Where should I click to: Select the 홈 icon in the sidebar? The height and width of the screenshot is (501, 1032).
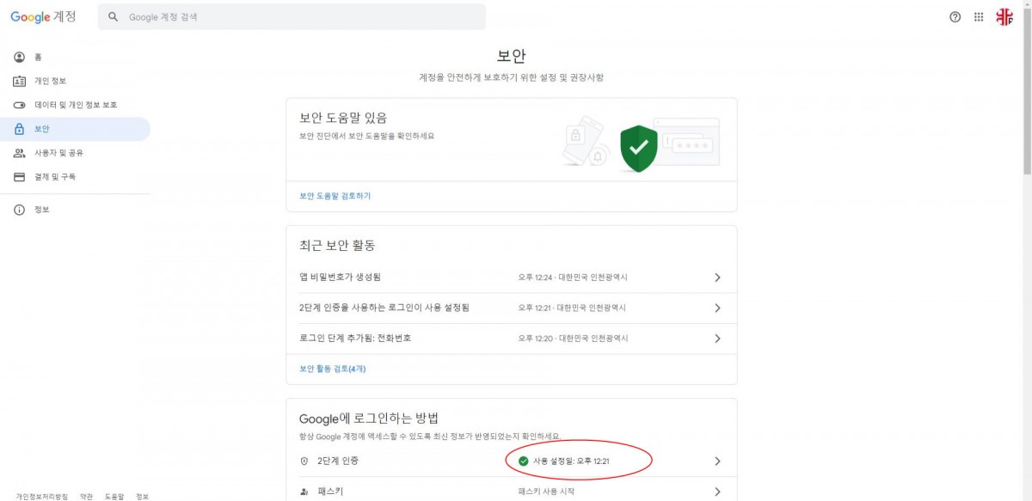pos(19,57)
